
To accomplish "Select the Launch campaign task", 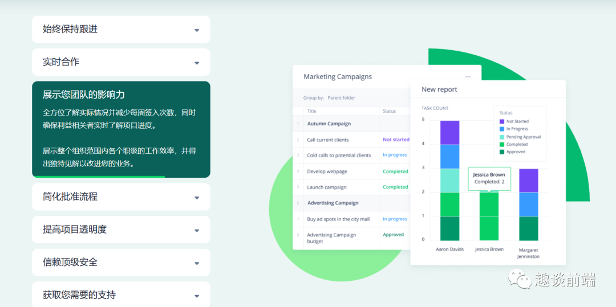I will pos(326,187).
